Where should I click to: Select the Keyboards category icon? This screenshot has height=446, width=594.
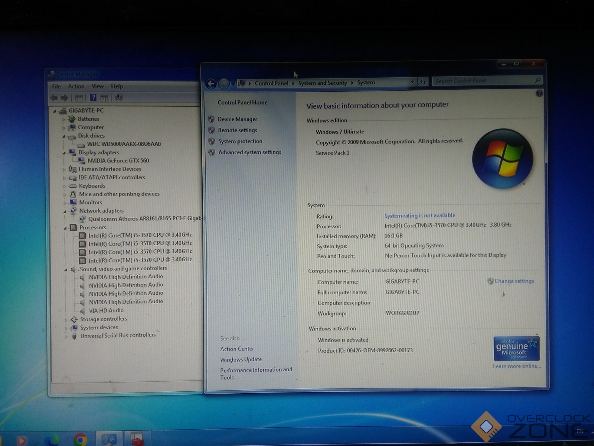pyautogui.click(x=73, y=186)
